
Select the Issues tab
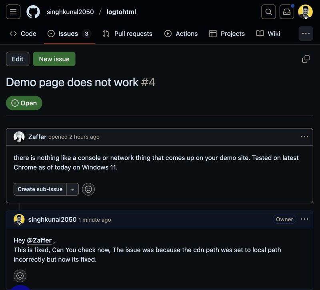tap(69, 34)
